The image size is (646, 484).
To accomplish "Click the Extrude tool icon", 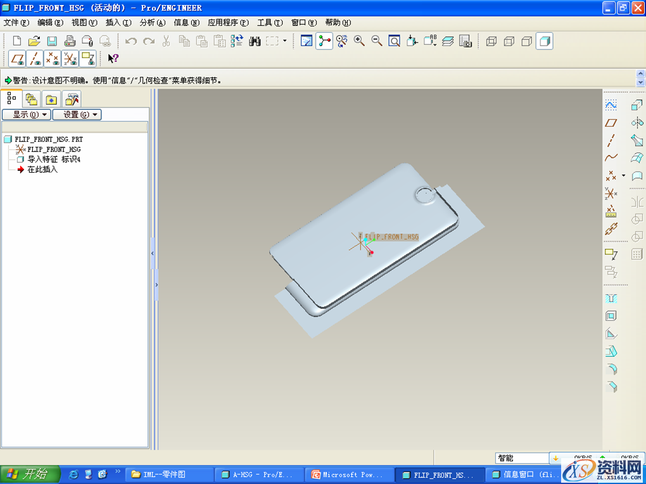I will 637,105.
